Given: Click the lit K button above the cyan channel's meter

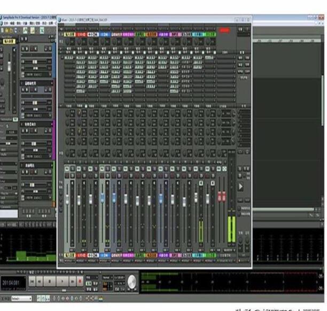Looking at the screenshot, I should point(201,183).
